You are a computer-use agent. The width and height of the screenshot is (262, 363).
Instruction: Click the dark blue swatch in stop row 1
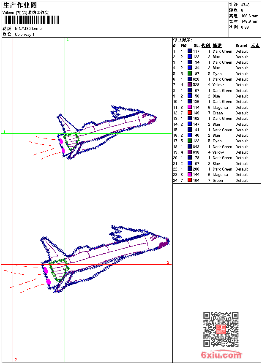[190, 51]
